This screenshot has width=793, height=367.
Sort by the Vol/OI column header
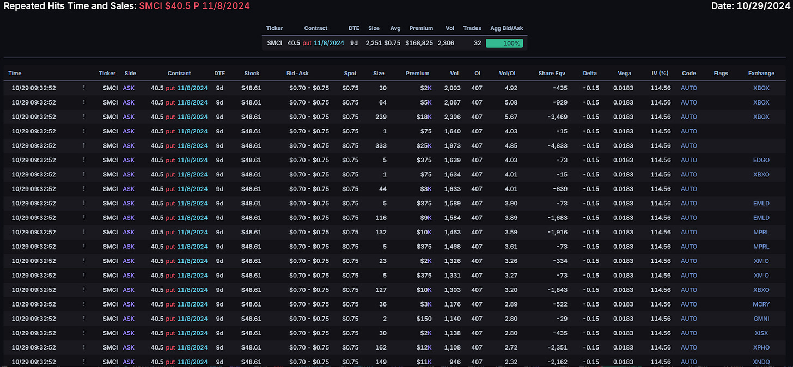pos(508,73)
